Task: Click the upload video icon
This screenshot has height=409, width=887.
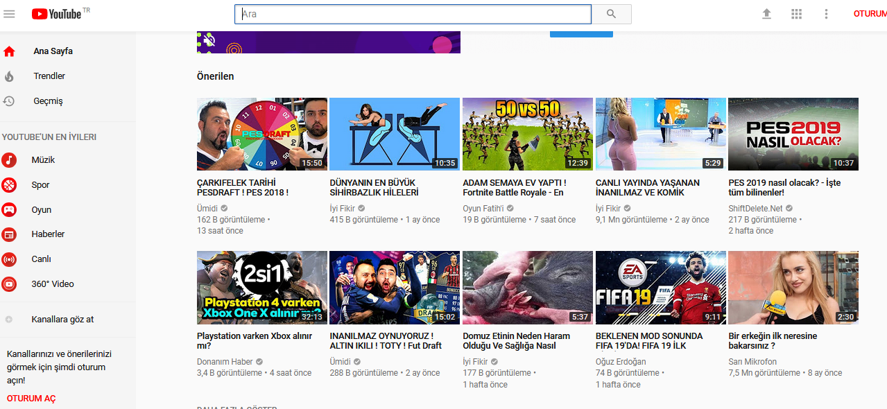Action: pyautogui.click(x=766, y=14)
